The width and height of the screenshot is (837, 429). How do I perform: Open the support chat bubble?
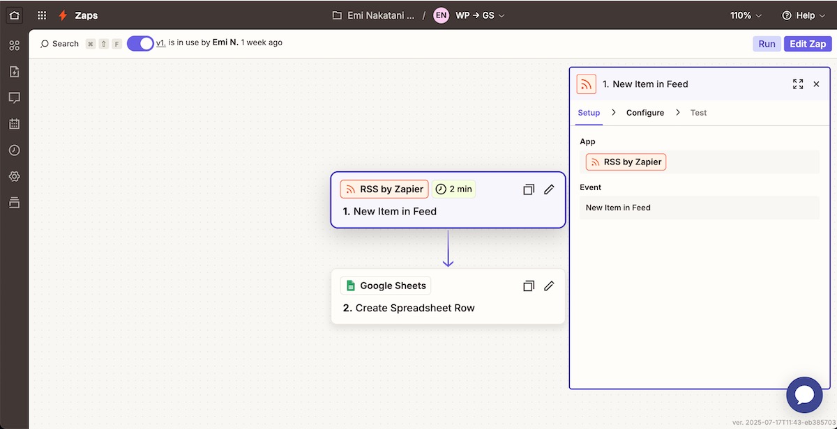pyautogui.click(x=804, y=395)
